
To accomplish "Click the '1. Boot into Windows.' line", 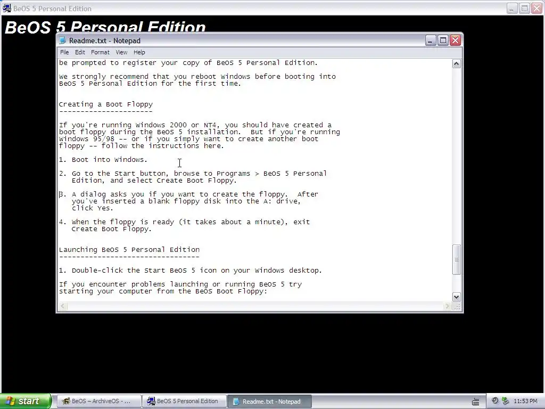I will 103,160.
